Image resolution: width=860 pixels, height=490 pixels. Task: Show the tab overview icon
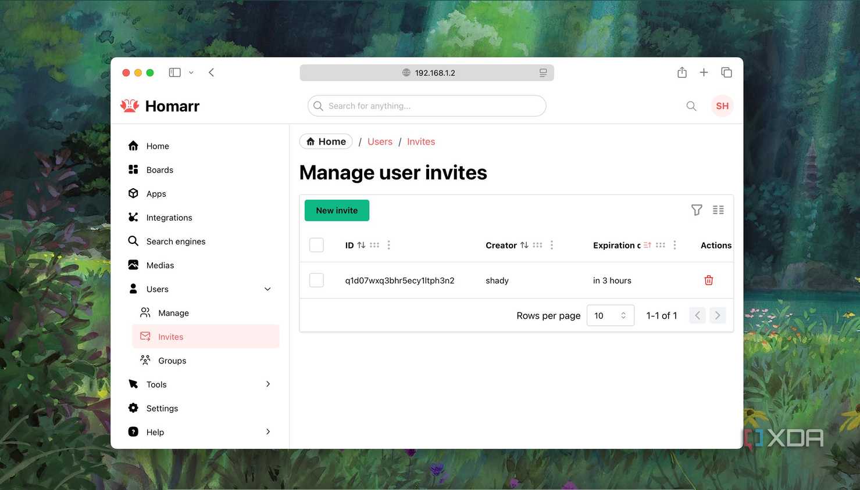point(726,73)
